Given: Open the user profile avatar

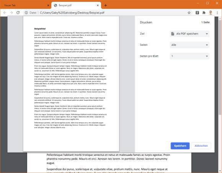Looking at the screenshot, I should coord(211,13).
